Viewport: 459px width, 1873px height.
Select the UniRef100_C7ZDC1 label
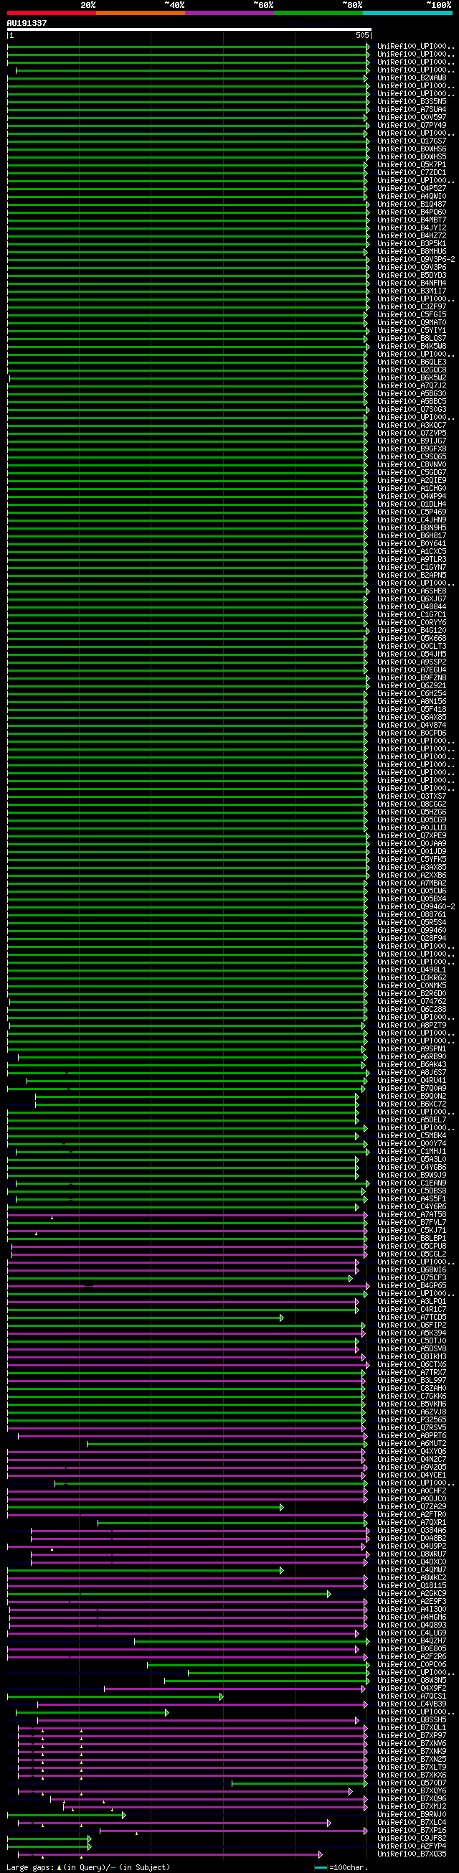pos(412,173)
